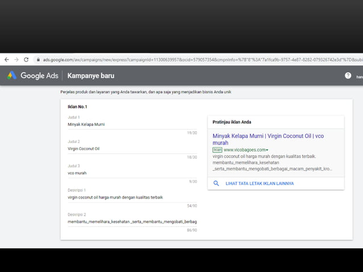This screenshot has width=363, height=272.
Task: Expand the arrow next to www.vicobagoes.com
Action: click(x=267, y=150)
